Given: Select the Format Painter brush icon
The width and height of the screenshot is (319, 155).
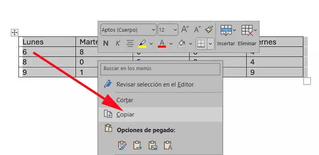Looking at the screenshot, I should [209, 30].
